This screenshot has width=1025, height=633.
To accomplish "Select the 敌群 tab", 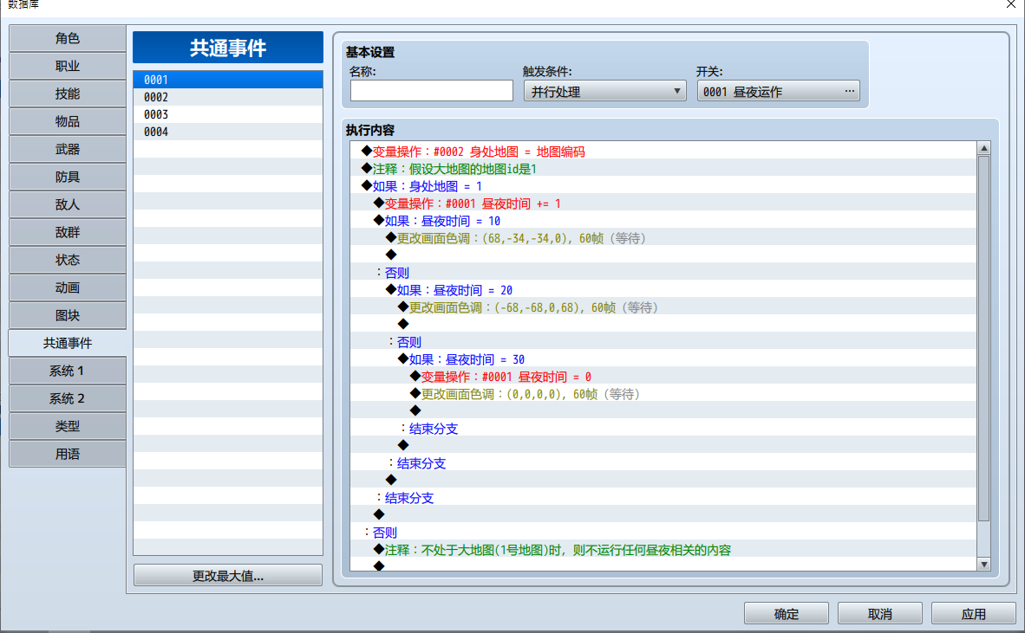I will pos(68,232).
